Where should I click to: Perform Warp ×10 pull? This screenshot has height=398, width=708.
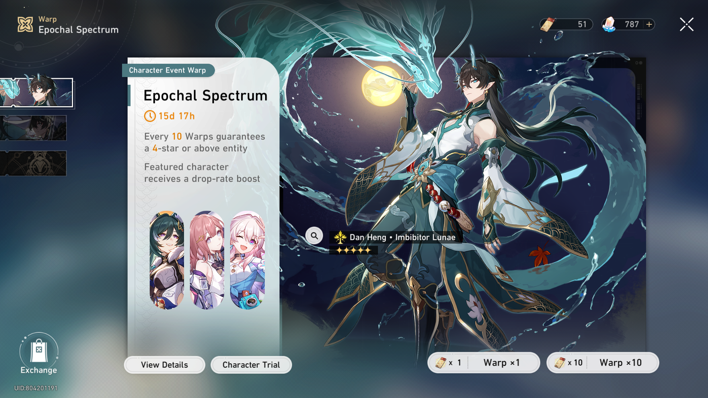coord(603,363)
